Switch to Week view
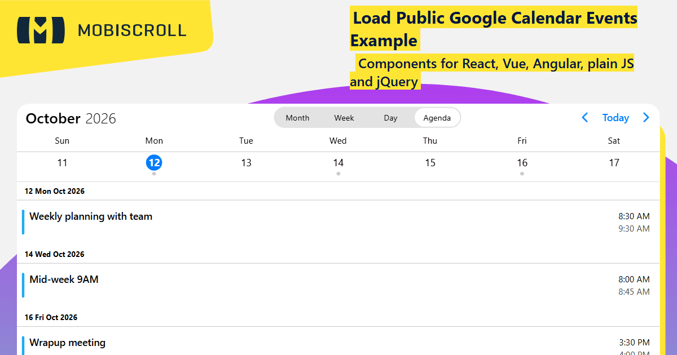Image resolution: width=677 pixels, height=355 pixels. click(344, 118)
